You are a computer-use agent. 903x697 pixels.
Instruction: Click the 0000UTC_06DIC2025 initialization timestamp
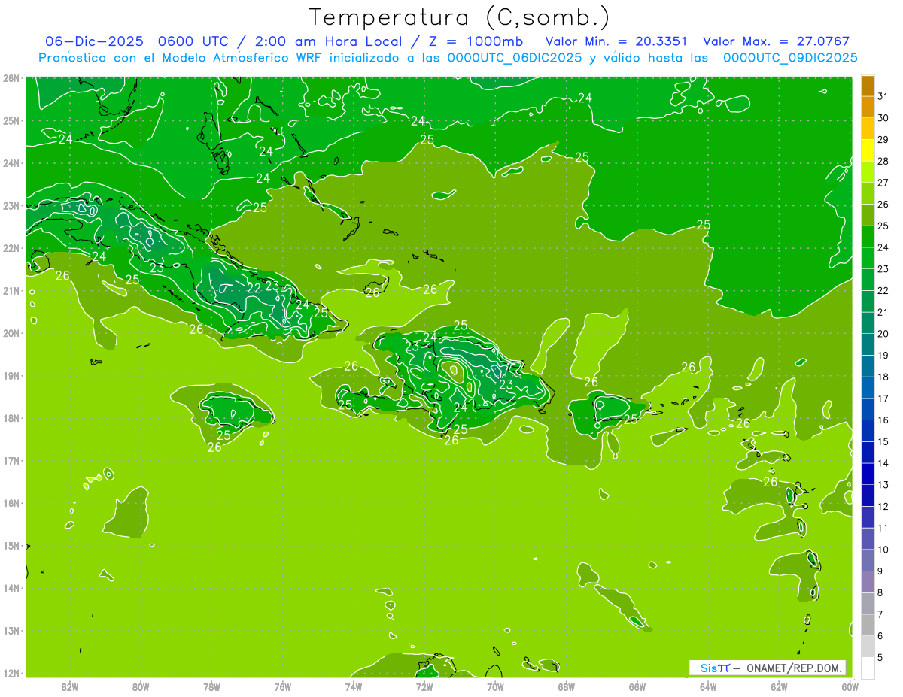(515, 58)
